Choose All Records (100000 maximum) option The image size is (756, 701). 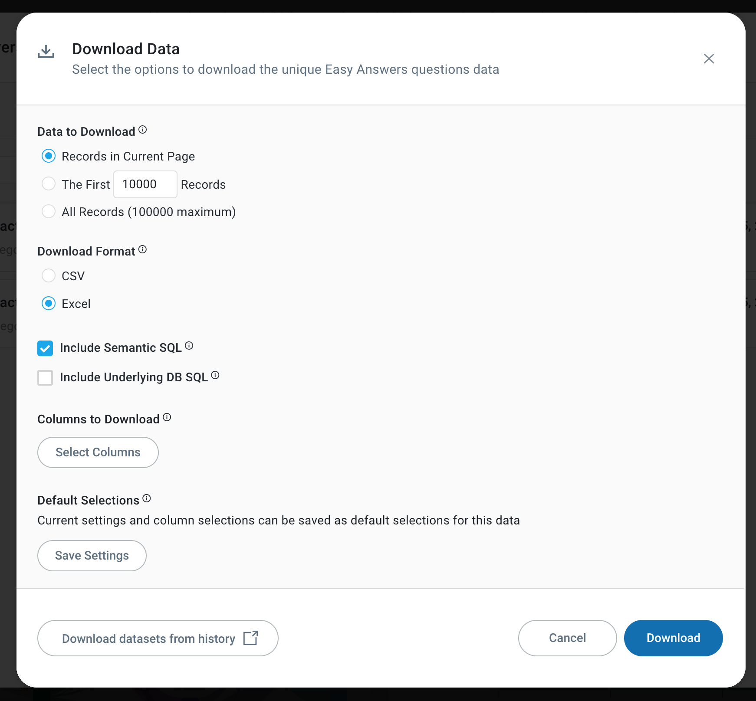coord(49,212)
